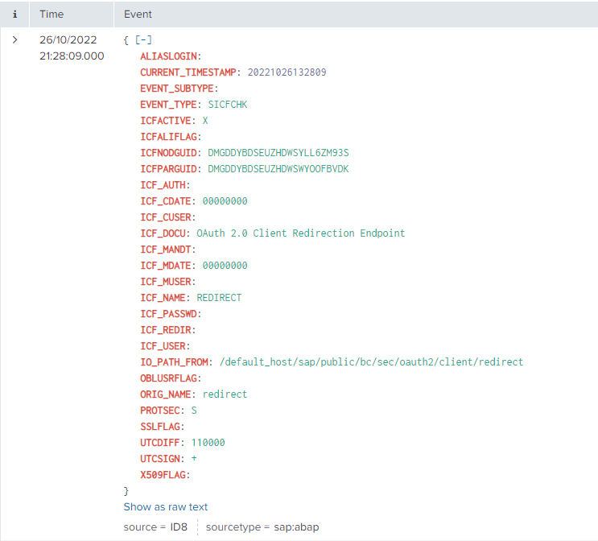Sort by the Time column header

pos(52,14)
